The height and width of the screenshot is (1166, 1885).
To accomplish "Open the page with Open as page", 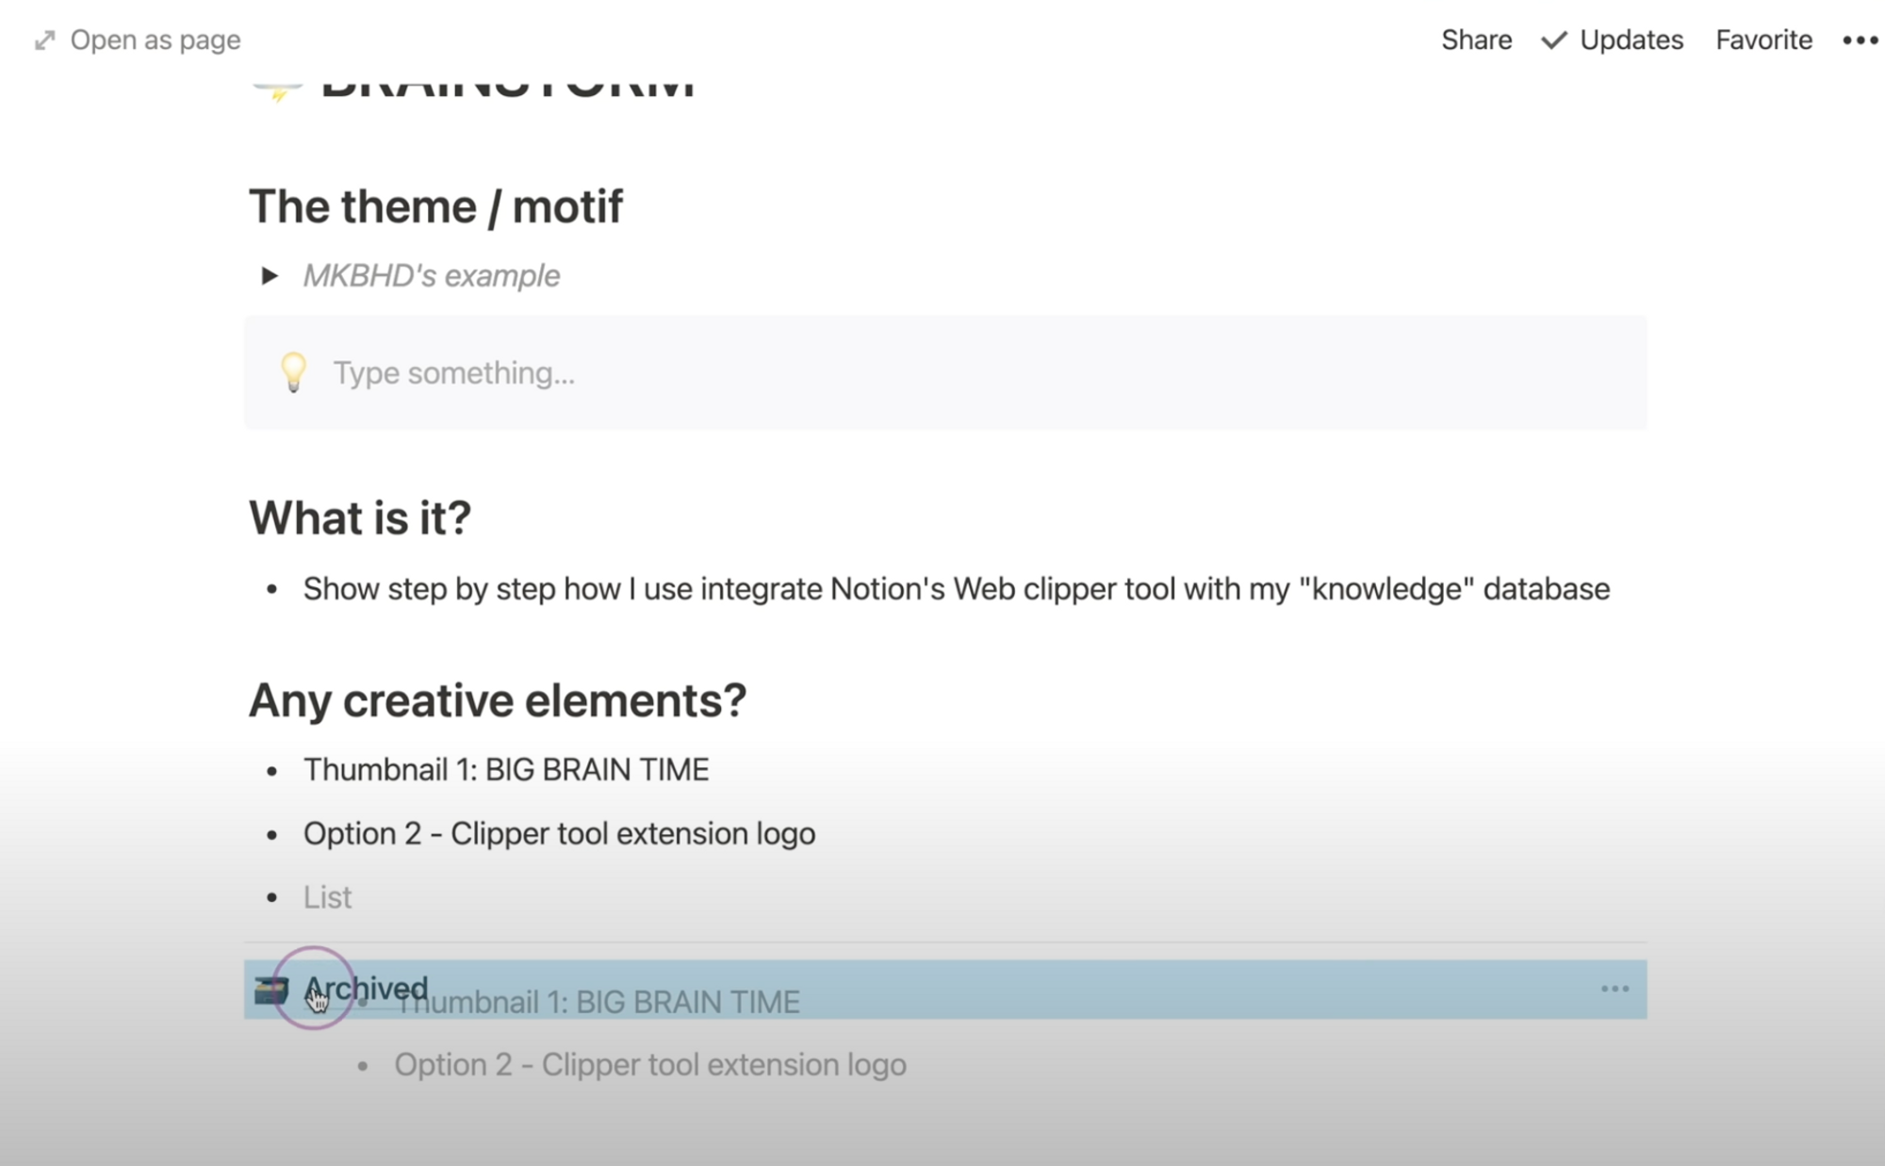I will tap(156, 41).
